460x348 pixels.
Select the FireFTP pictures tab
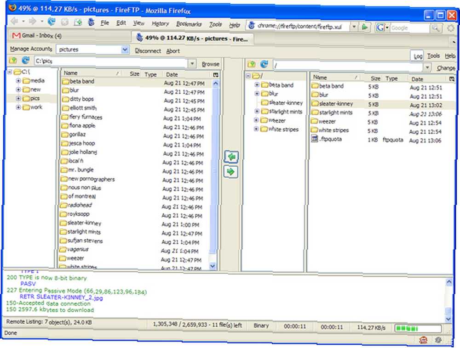pos(192,39)
